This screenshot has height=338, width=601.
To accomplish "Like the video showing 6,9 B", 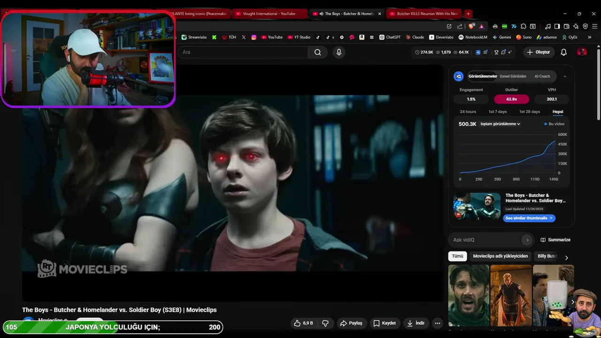I will pyautogui.click(x=303, y=323).
